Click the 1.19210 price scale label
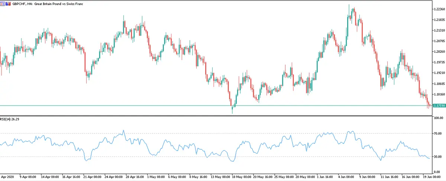Screen dimensions: 446x181 (x=439, y=73)
